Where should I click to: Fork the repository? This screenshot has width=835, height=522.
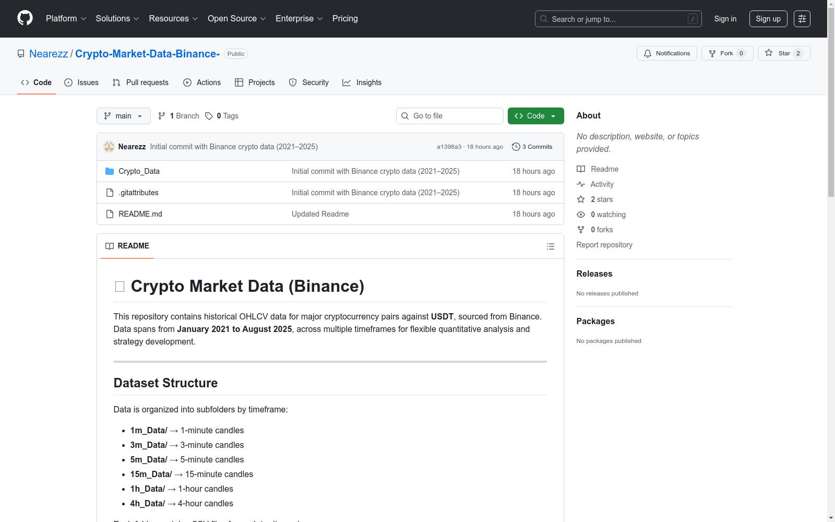point(727,53)
